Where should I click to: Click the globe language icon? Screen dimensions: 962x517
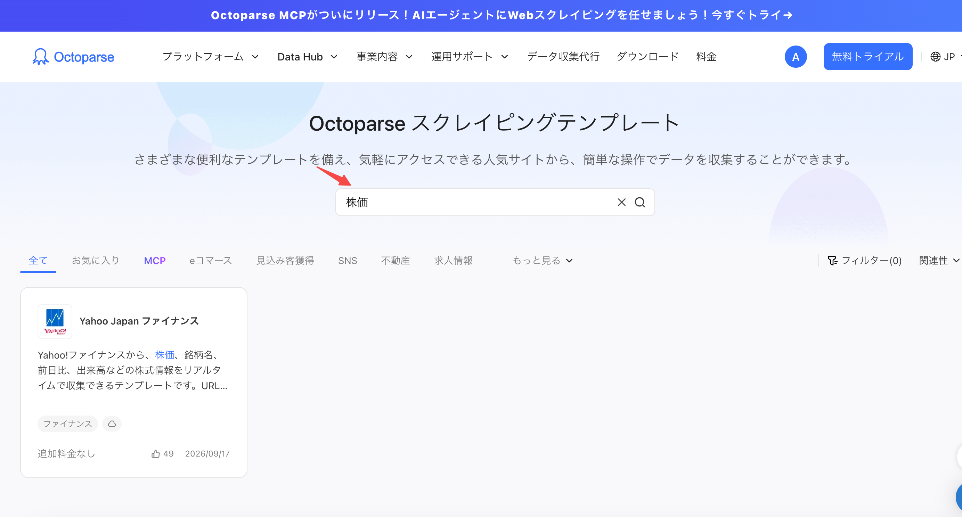935,57
